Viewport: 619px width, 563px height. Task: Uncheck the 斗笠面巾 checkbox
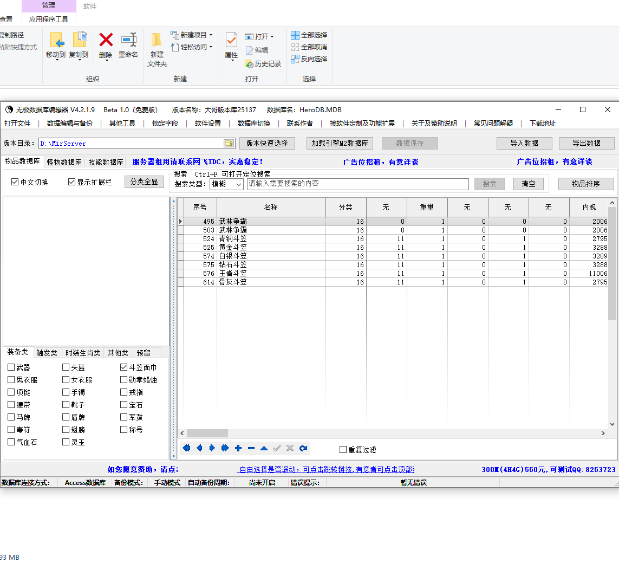(x=124, y=367)
